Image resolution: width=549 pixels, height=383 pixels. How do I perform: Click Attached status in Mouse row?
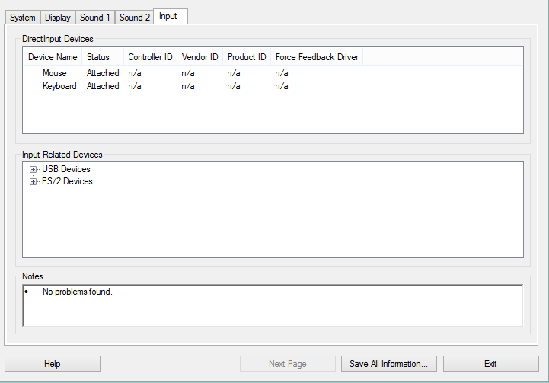tap(103, 73)
